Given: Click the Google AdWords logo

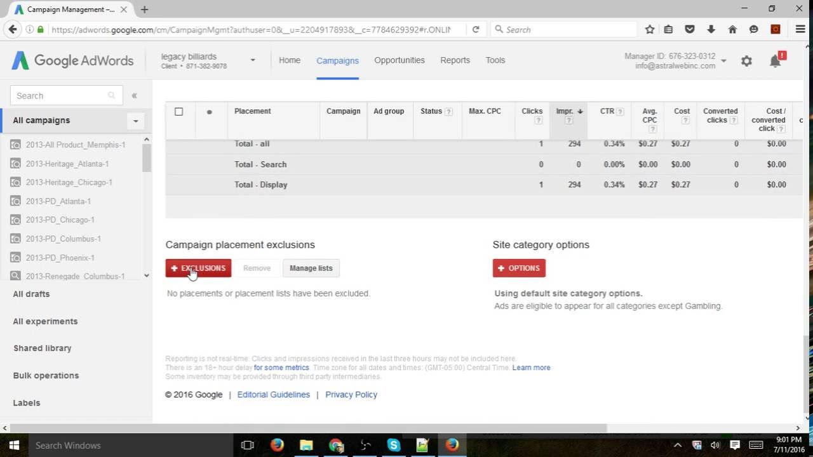Looking at the screenshot, I should pyautogui.click(x=72, y=61).
